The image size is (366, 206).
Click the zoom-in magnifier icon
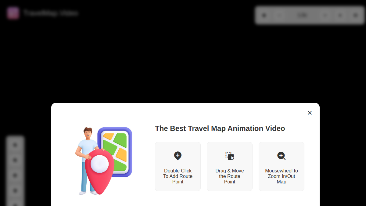click(282, 156)
